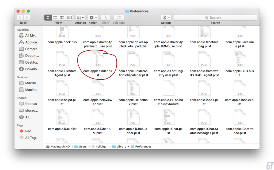This screenshot has width=274, height=170.
Task: Open the Setapp Dropbox dropdown
Action: [166, 17]
